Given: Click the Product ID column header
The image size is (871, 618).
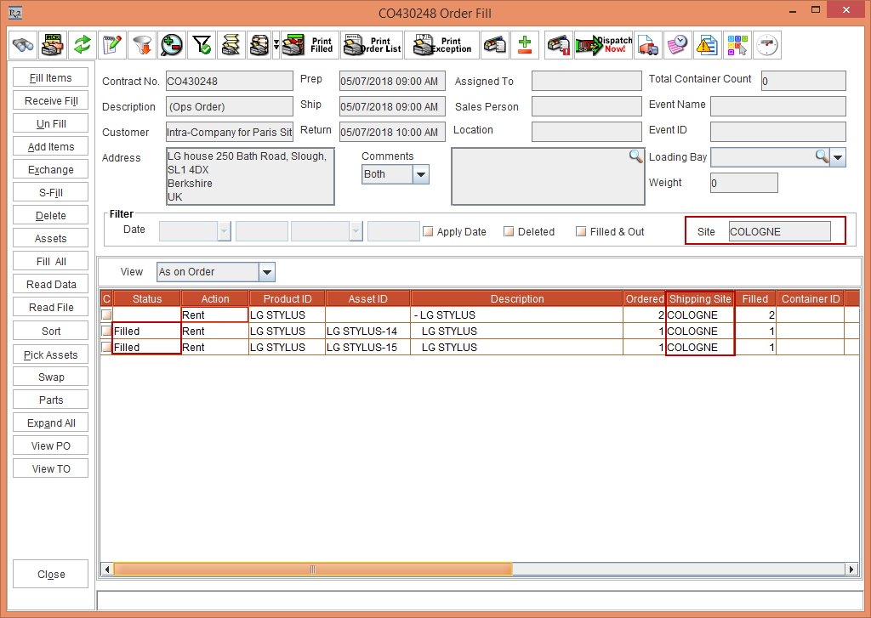Looking at the screenshot, I should (x=287, y=298).
